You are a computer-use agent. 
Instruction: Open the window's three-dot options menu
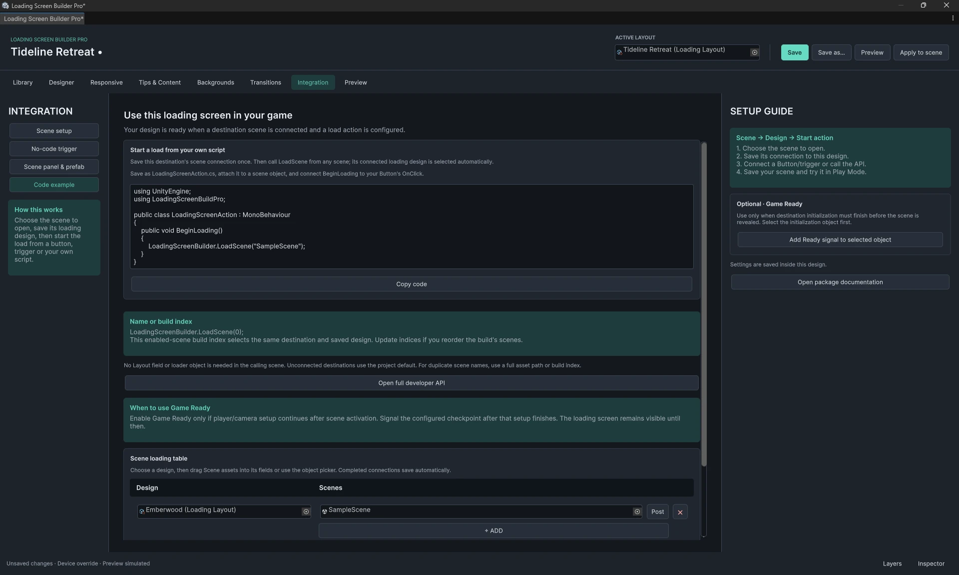point(953,18)
